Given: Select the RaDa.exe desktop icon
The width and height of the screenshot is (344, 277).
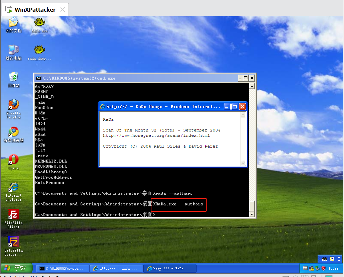Looking at the screenshot, I should pos(40,25).
